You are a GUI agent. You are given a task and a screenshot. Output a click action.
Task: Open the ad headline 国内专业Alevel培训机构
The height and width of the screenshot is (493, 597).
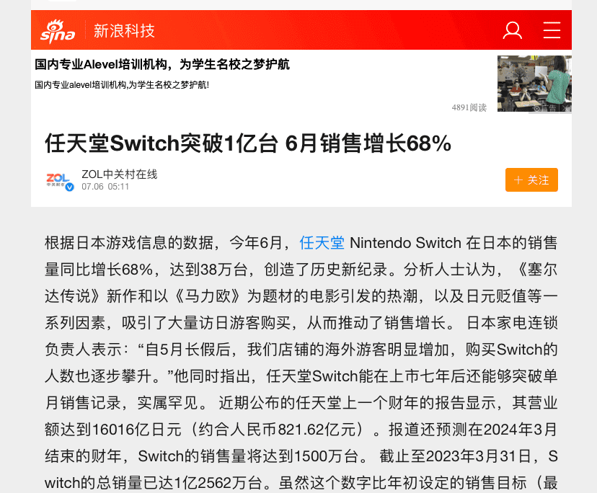[162, 64]
